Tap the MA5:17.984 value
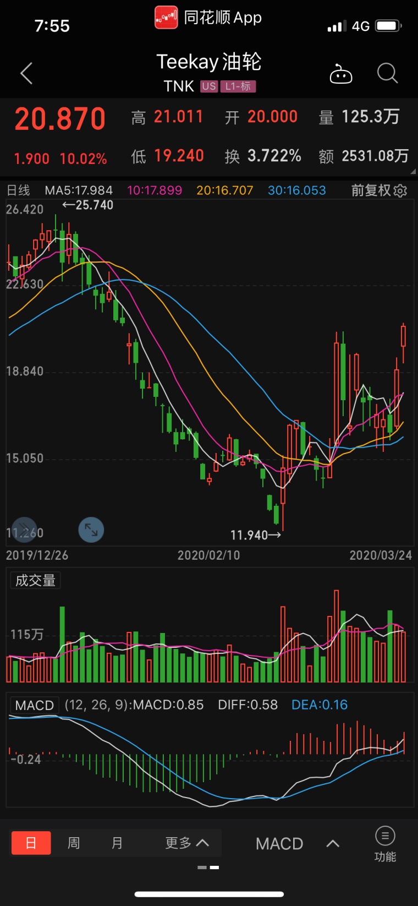Screen dimensions: 418x906 pyautogui.click(x=79, y=190)
